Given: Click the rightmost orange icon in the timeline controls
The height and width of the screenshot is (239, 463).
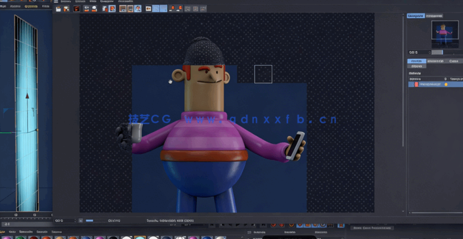Looking at the screenshot, I should point(341,225).
